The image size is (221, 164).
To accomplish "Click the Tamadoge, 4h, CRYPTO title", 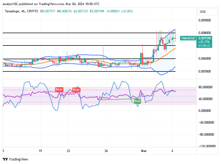I will tap(21, 11).
